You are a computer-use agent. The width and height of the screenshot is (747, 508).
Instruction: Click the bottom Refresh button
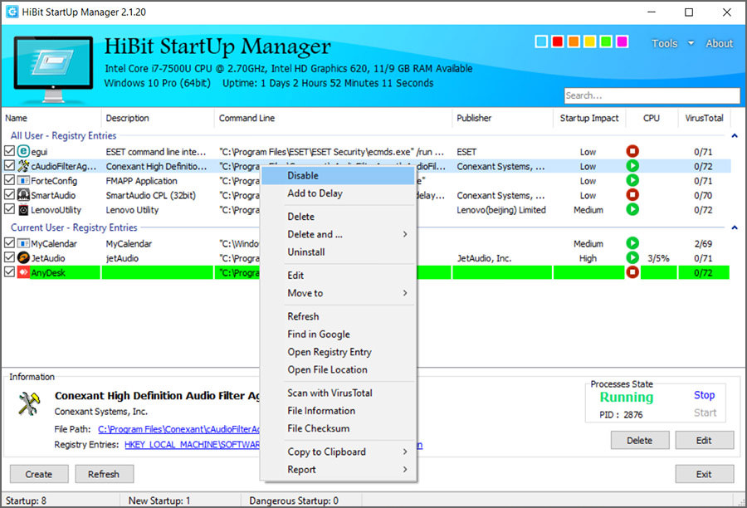[104, 474]
